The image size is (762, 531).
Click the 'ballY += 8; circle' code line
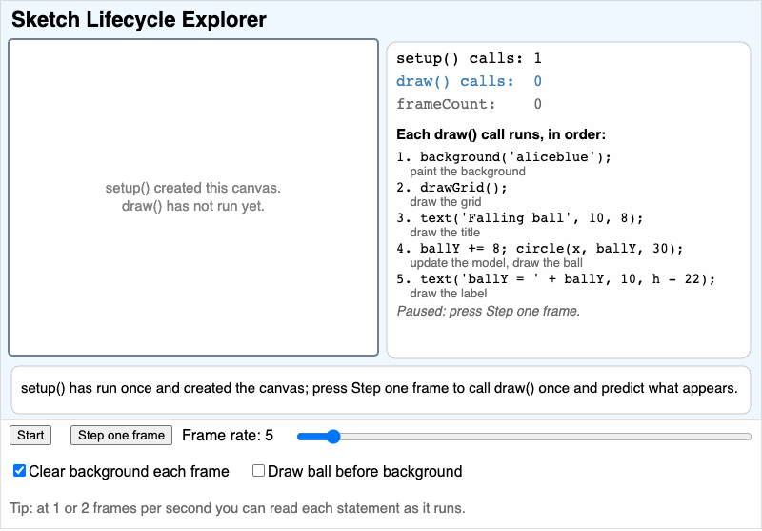pos(540,249)
